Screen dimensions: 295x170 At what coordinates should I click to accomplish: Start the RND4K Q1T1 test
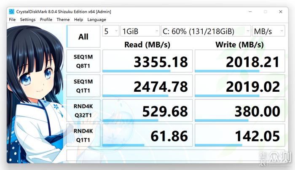click(83, 135)
